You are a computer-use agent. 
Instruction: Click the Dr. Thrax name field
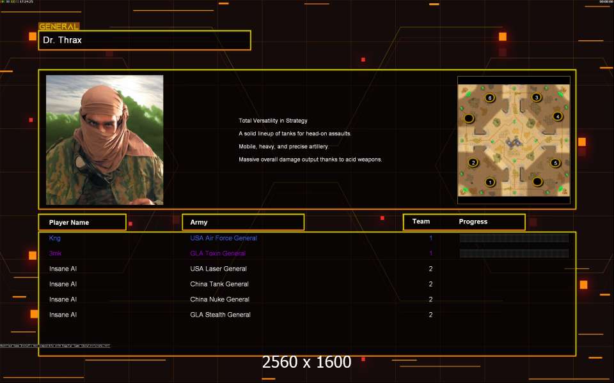(145, 40)
